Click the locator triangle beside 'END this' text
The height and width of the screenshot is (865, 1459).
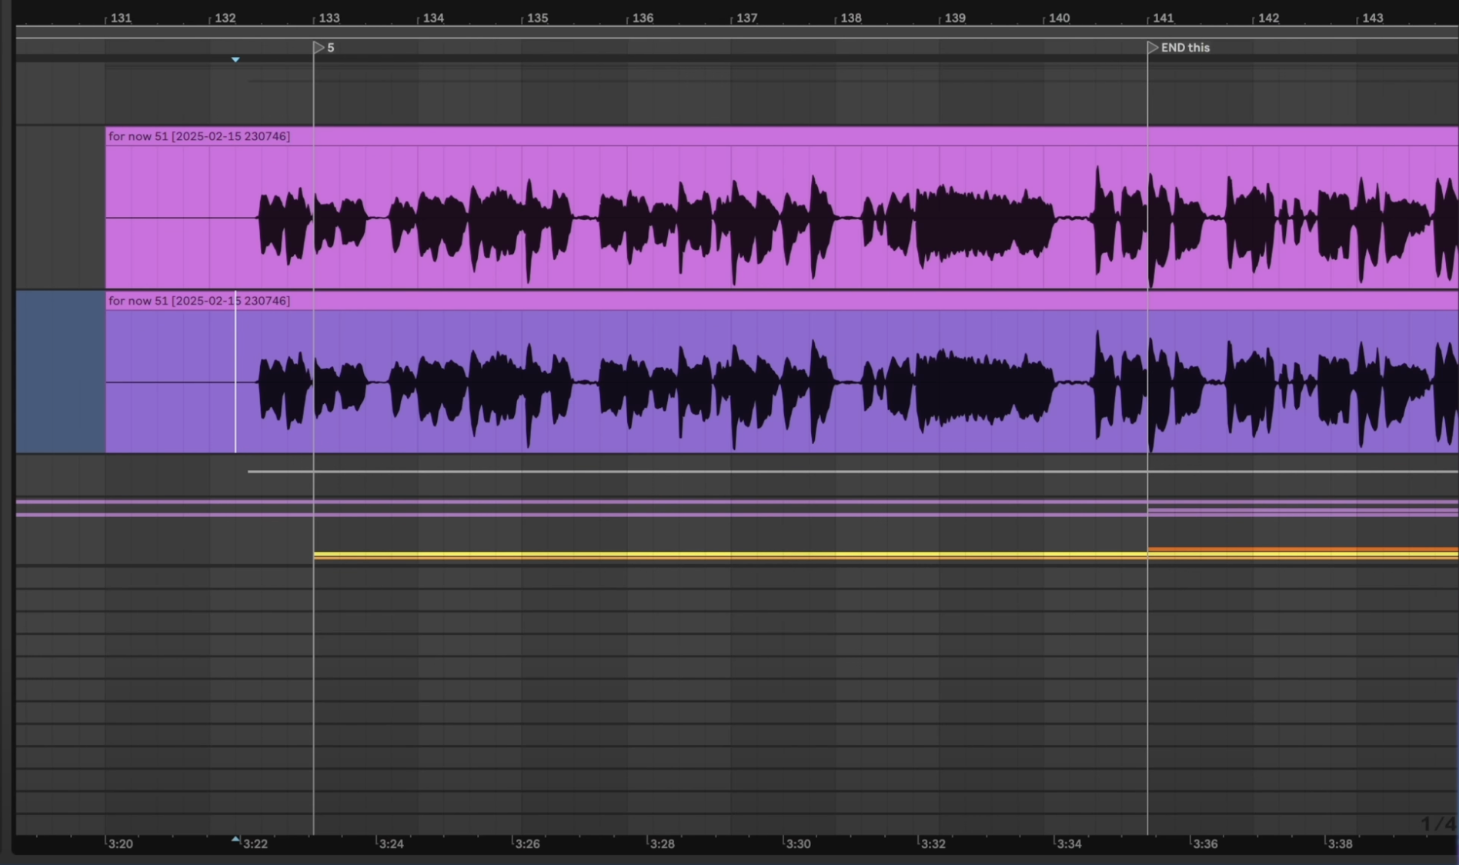pyautogui.click(x=1152, y=47)
